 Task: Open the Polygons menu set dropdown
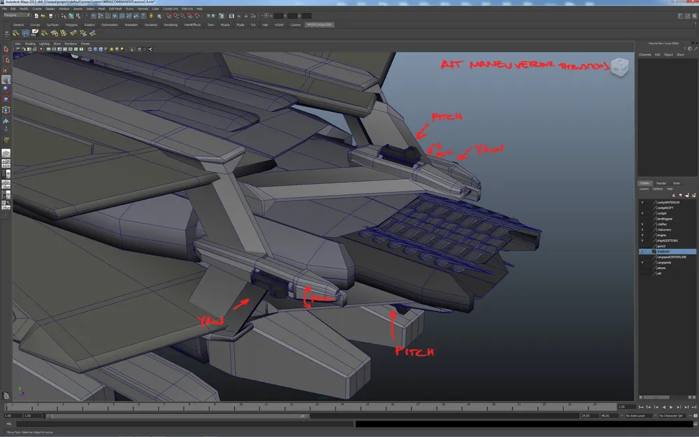pos(17,15)
